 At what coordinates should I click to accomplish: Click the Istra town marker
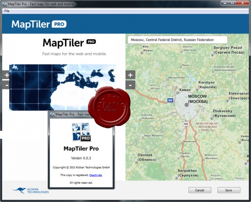[149, 90]
